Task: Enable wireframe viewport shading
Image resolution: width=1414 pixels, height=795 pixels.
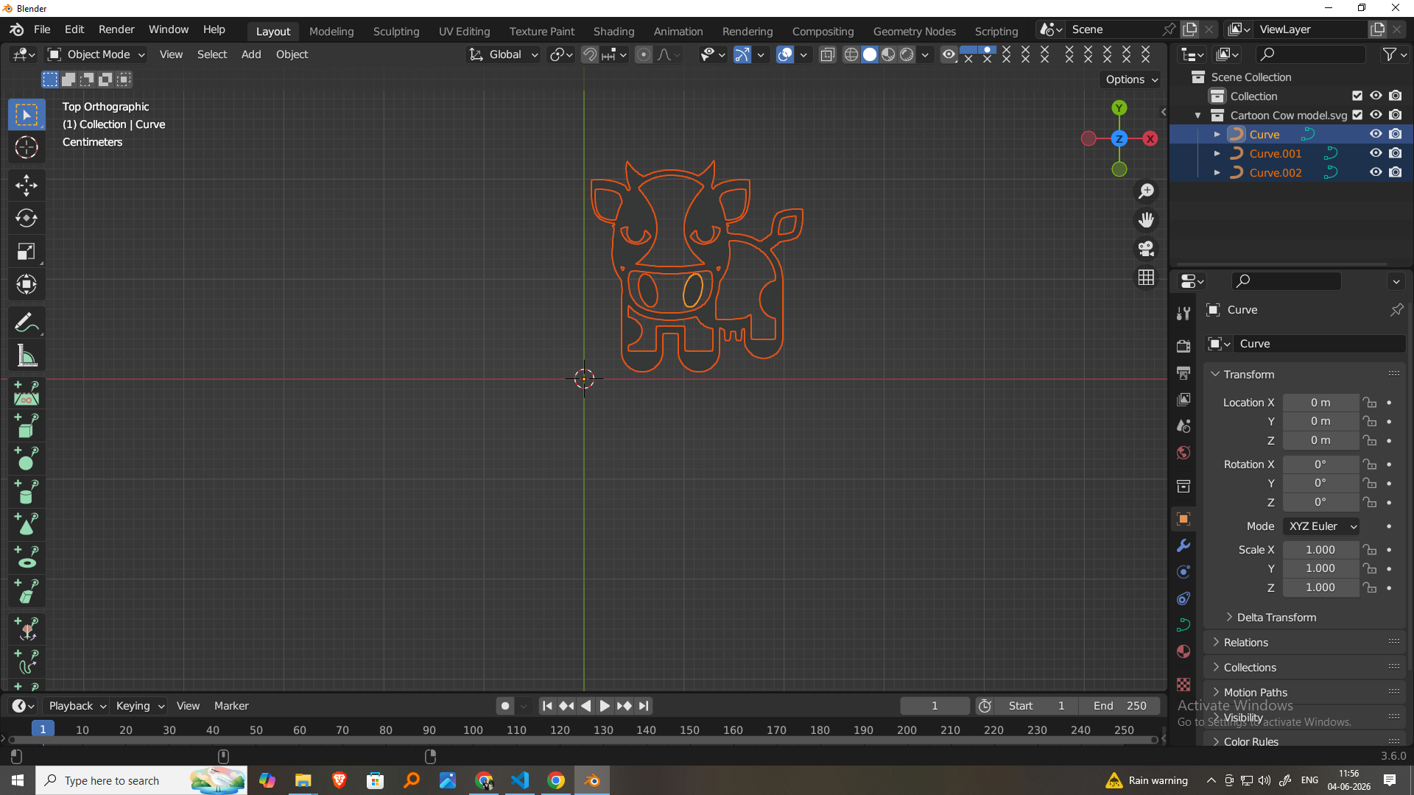Action: 851,54
